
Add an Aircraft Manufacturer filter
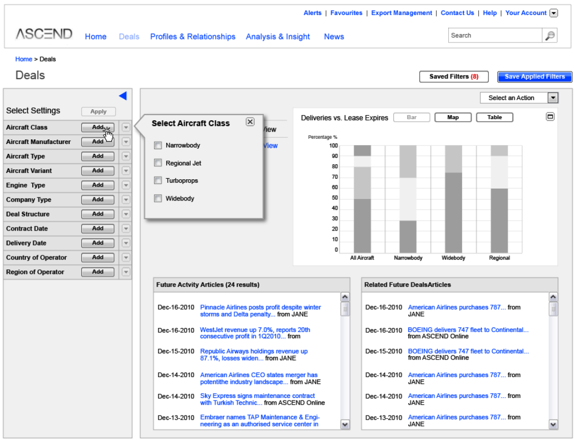click(98, 142)
